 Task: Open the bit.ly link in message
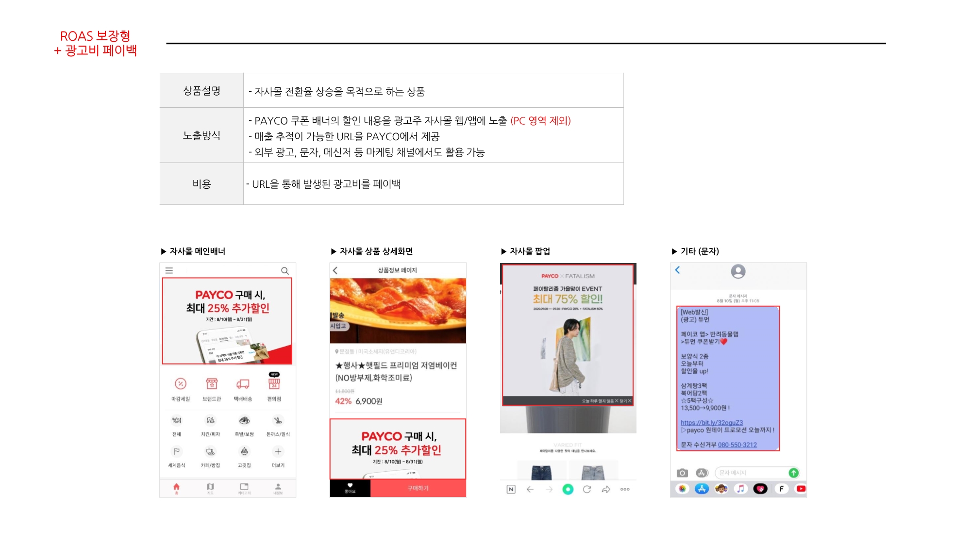pos(711,423)
